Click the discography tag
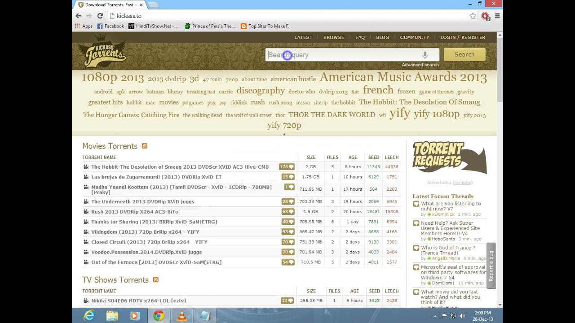575x323 pixels. [261, 91]
